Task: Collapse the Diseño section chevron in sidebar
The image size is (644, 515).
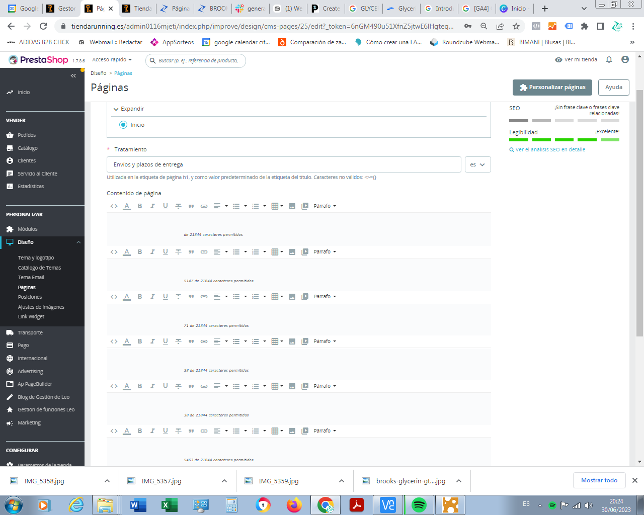Action: click(78, 242)
